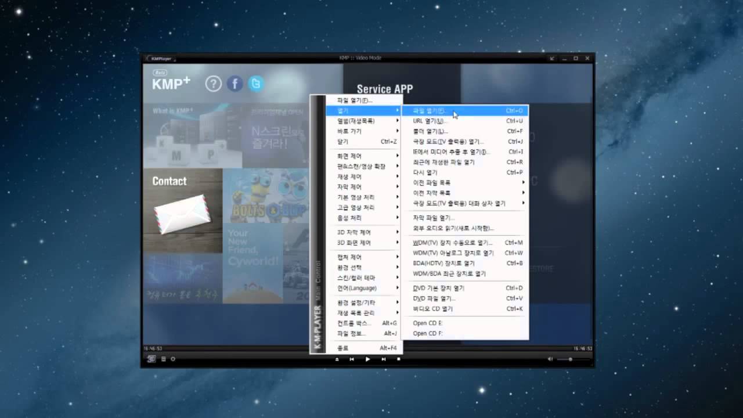Expand 재생 목록 관리 submenu
This screenshot has height=418, width=743.
pyautogui.click(x=363, y=313)
